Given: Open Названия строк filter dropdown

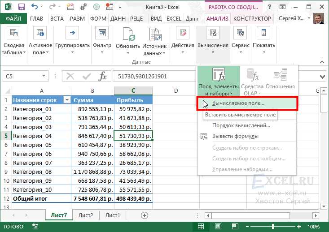Looking at the screenshot, I should coord(67,100).
